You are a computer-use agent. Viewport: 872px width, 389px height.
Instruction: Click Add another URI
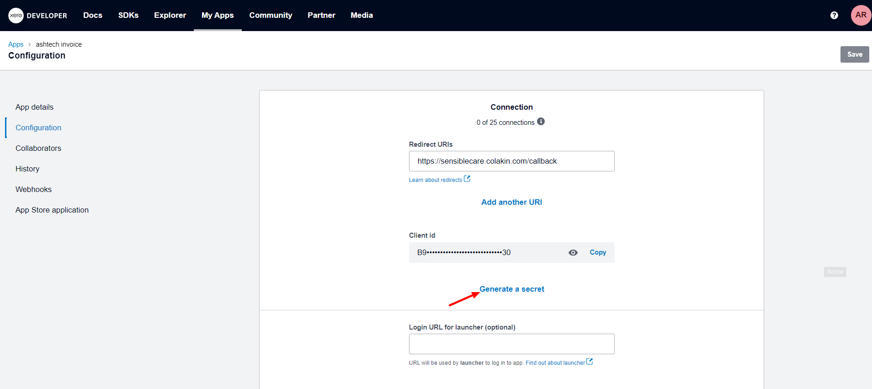pyautogui.click(x=511, y=202)
